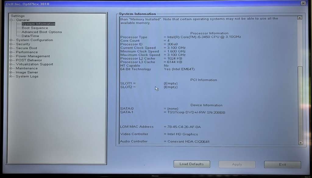
Task: Expand the Security tree node
Action: (11, 44)
